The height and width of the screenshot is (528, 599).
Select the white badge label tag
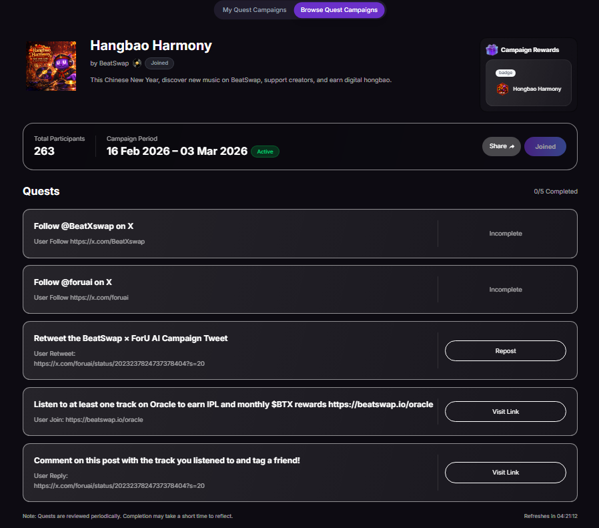click(506, 73)
